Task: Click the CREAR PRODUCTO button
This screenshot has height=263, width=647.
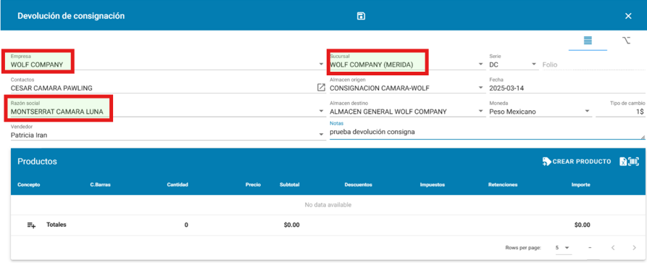Action: point(577,162)
